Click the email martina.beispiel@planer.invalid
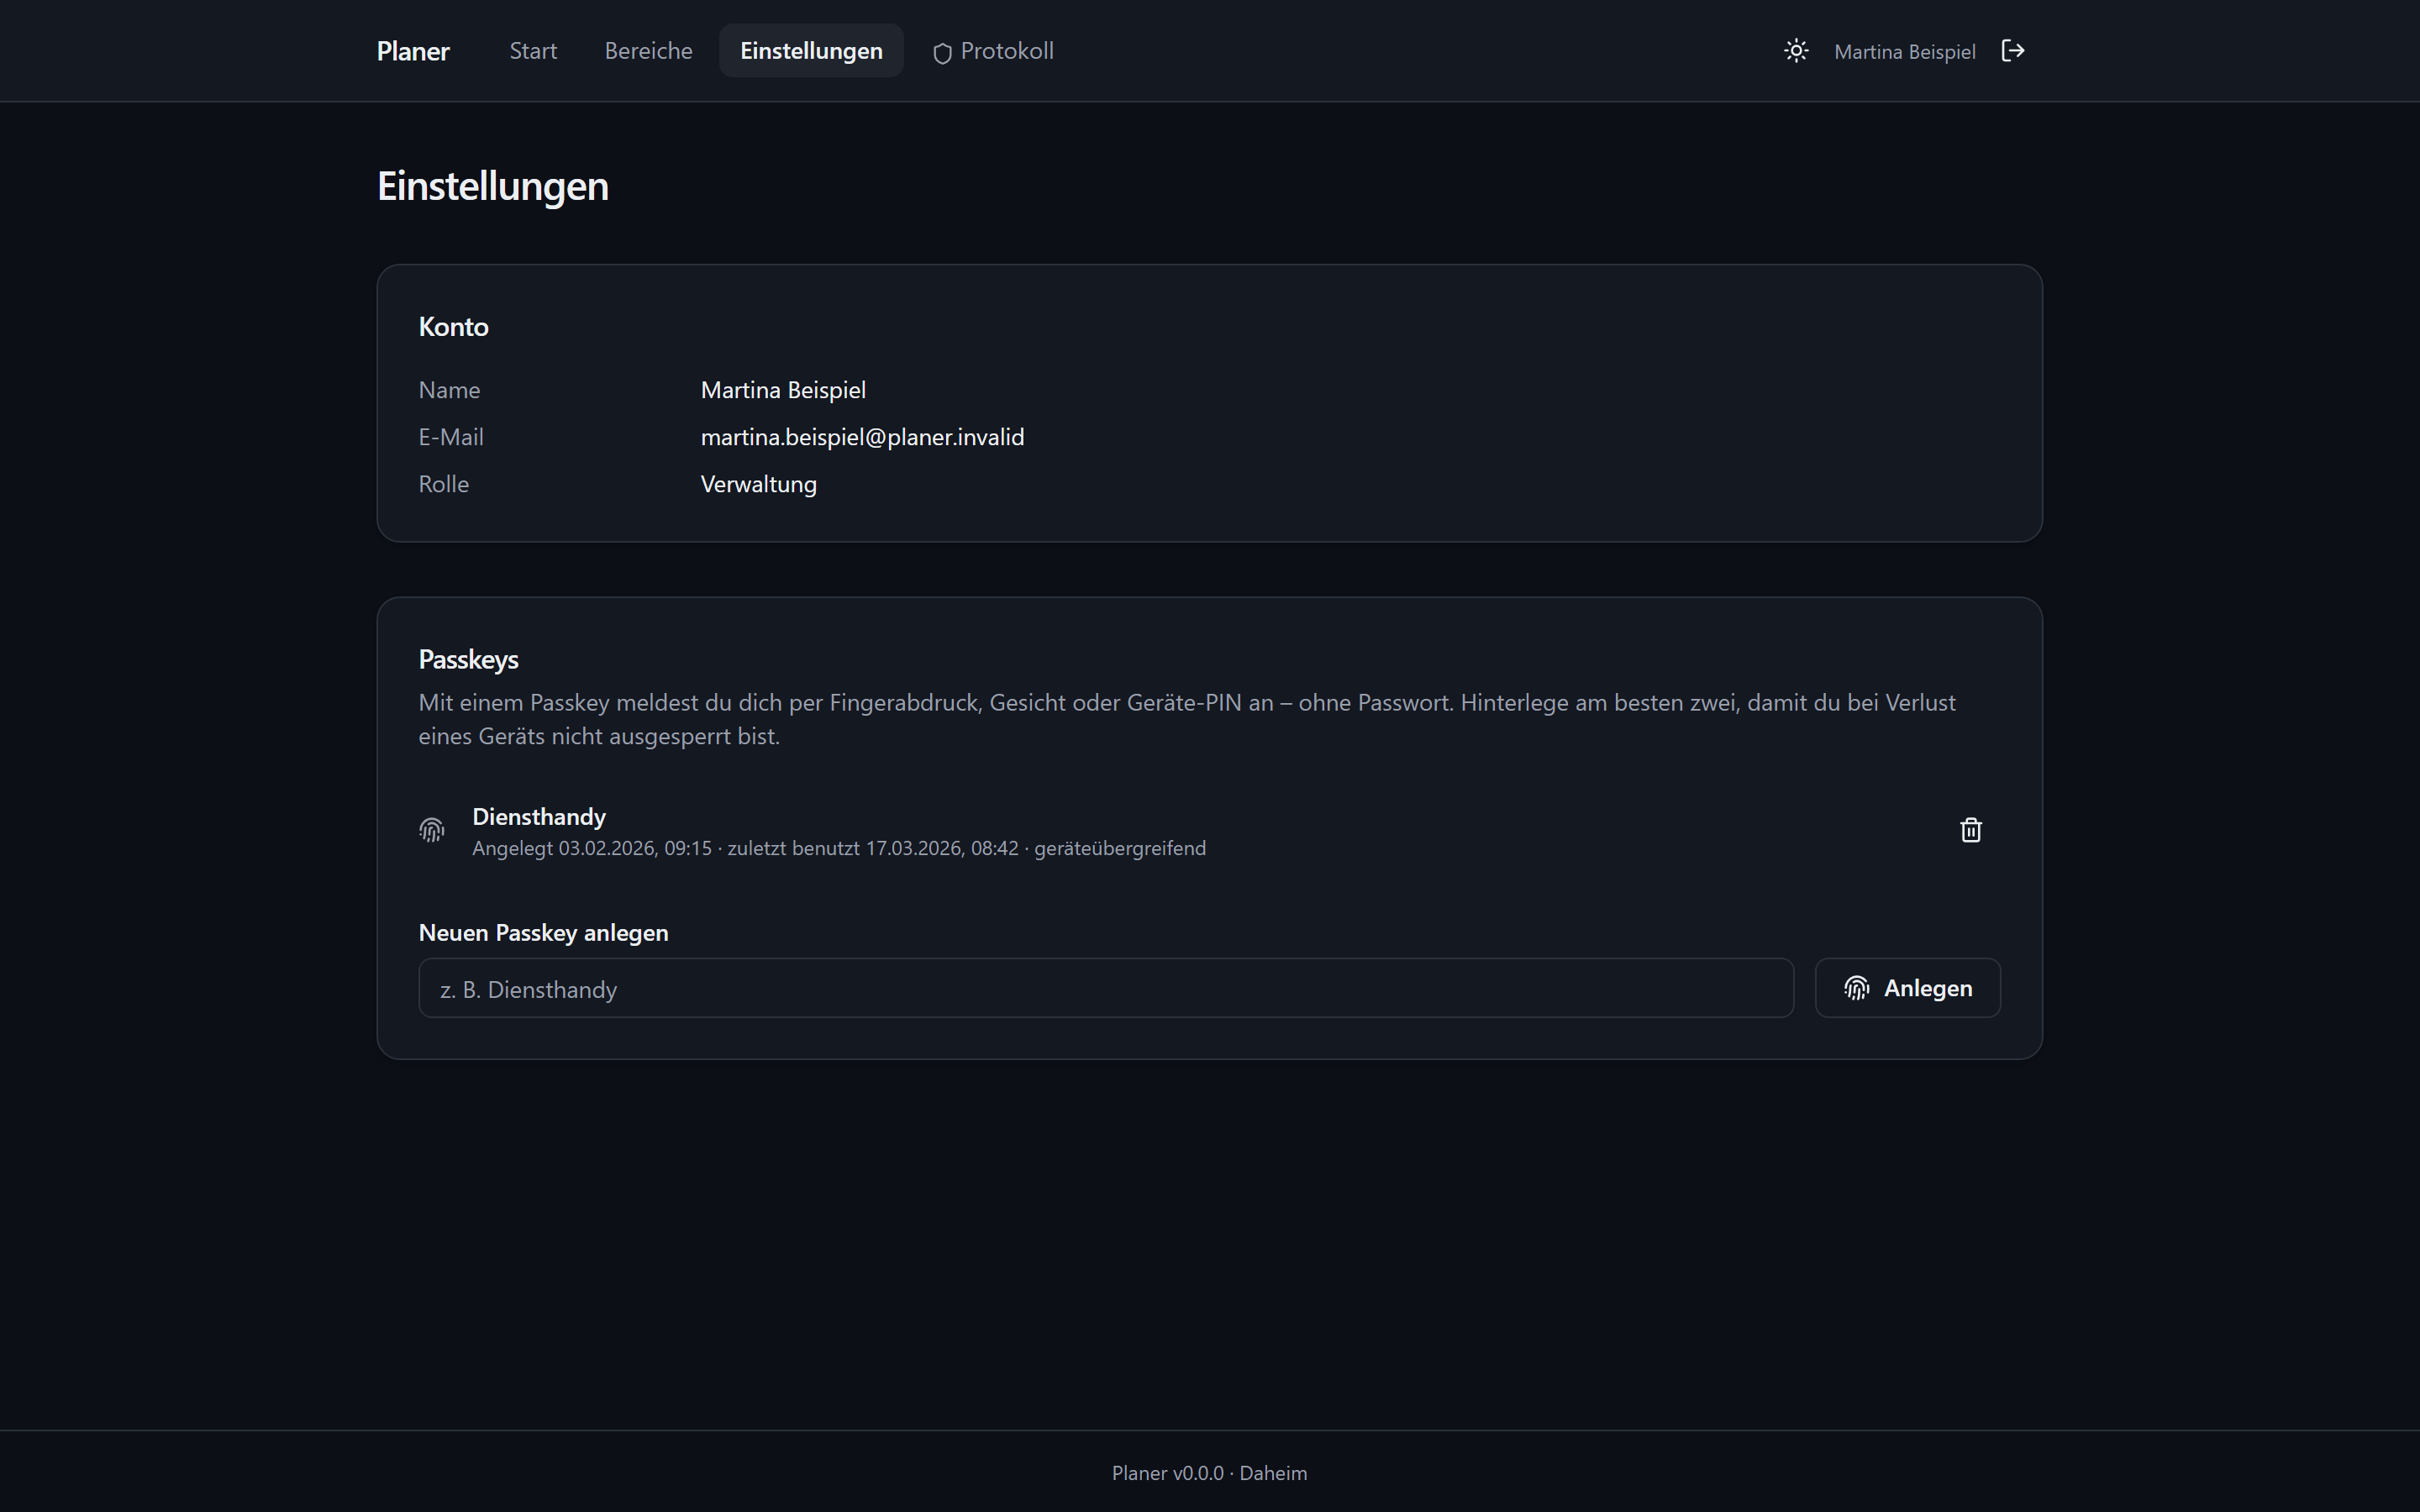Viewport: 2420px width, 1512px height. coord(862,437)
